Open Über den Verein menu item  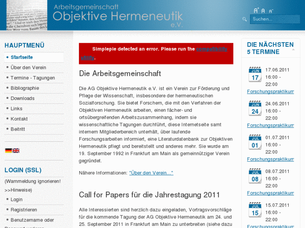[28, 67]
